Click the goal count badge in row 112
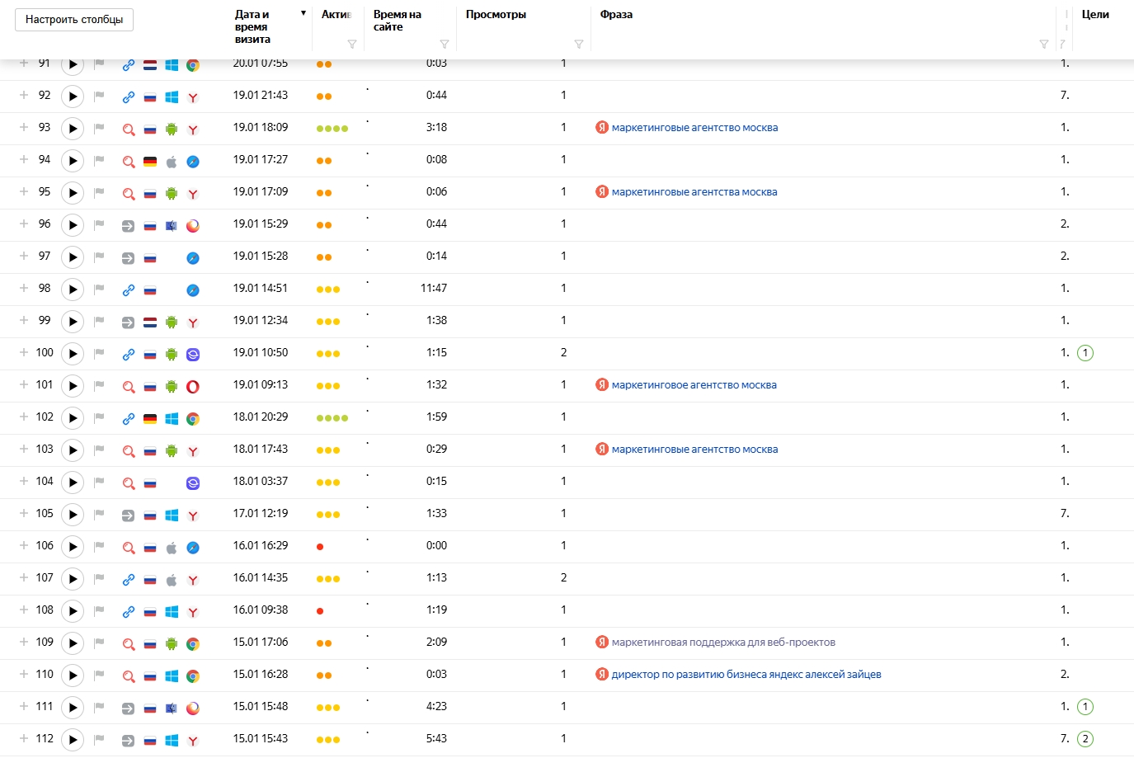Screen dimensions: 1134x758 (x=1085, y=739)
